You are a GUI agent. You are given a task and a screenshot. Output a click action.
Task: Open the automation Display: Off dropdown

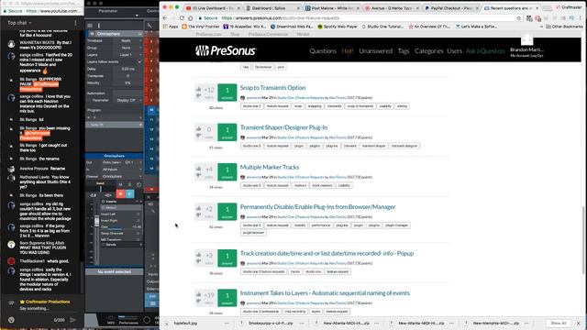128,100
